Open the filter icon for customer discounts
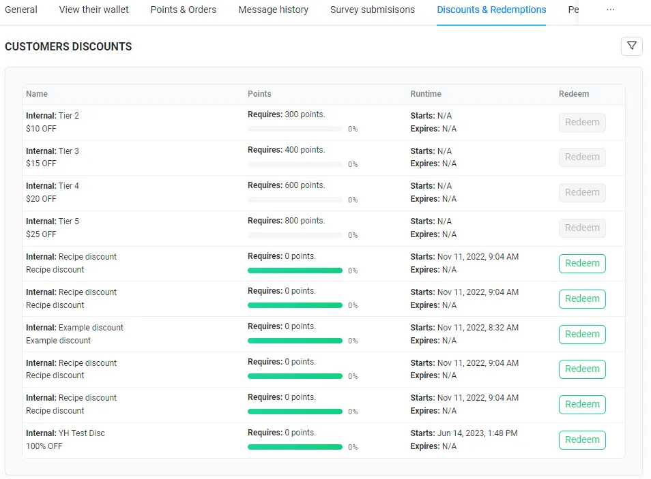 [631, 46]
